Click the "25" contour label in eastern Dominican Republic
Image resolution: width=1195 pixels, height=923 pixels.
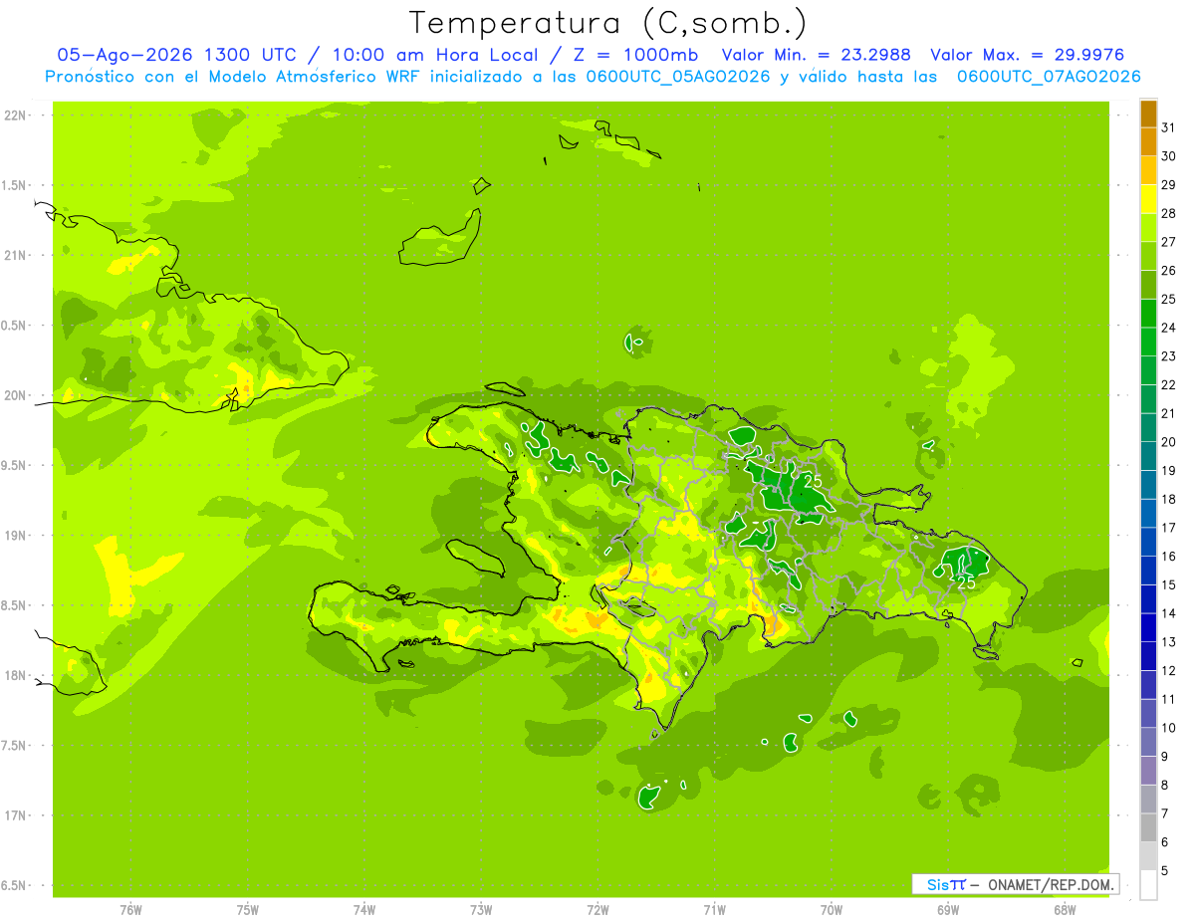[x=966, y=583]
